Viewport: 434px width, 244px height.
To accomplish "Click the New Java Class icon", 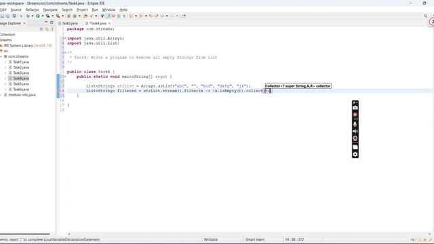I will [x=75, y=16].
